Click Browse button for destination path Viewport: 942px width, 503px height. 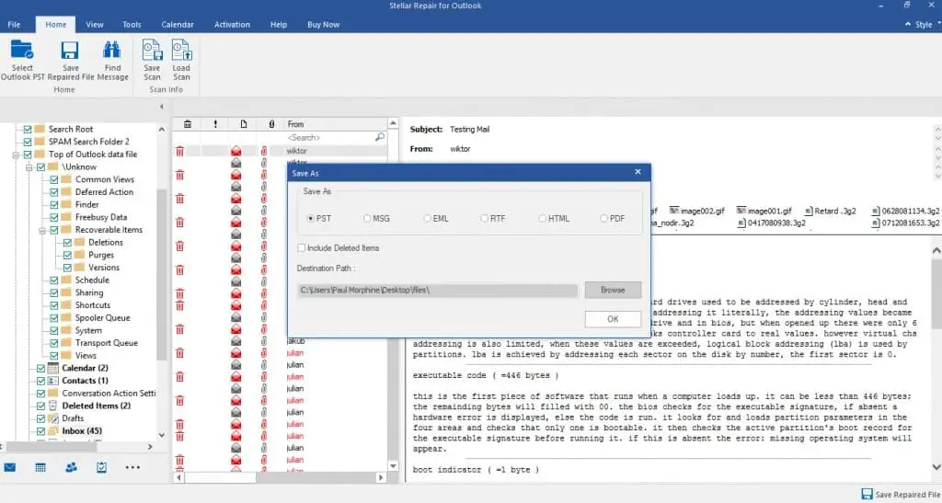pyautogui.click(x=613, y=290)
